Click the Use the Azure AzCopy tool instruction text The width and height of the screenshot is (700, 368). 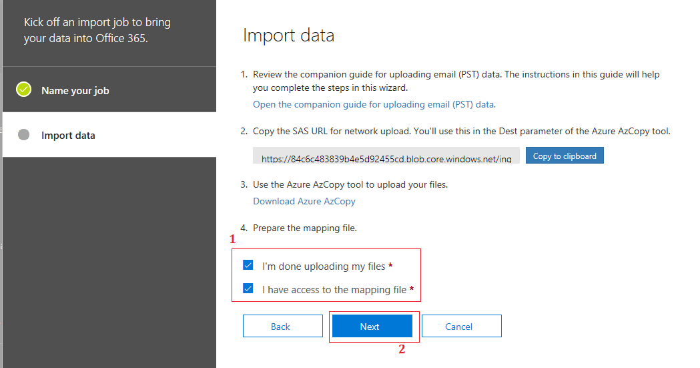tap(350, 184)
